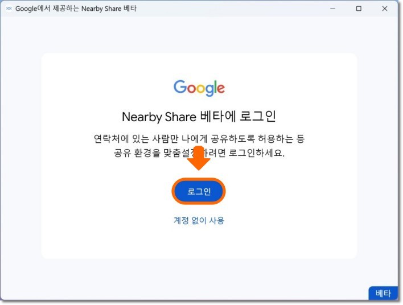Close the Nearby Share window
403x305 pixels.
point(384,9)
